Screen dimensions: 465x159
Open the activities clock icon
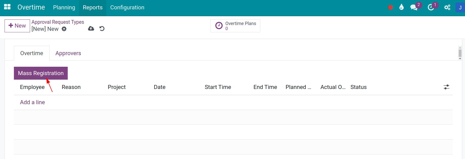pyautogui.click(x=431, y=8)
